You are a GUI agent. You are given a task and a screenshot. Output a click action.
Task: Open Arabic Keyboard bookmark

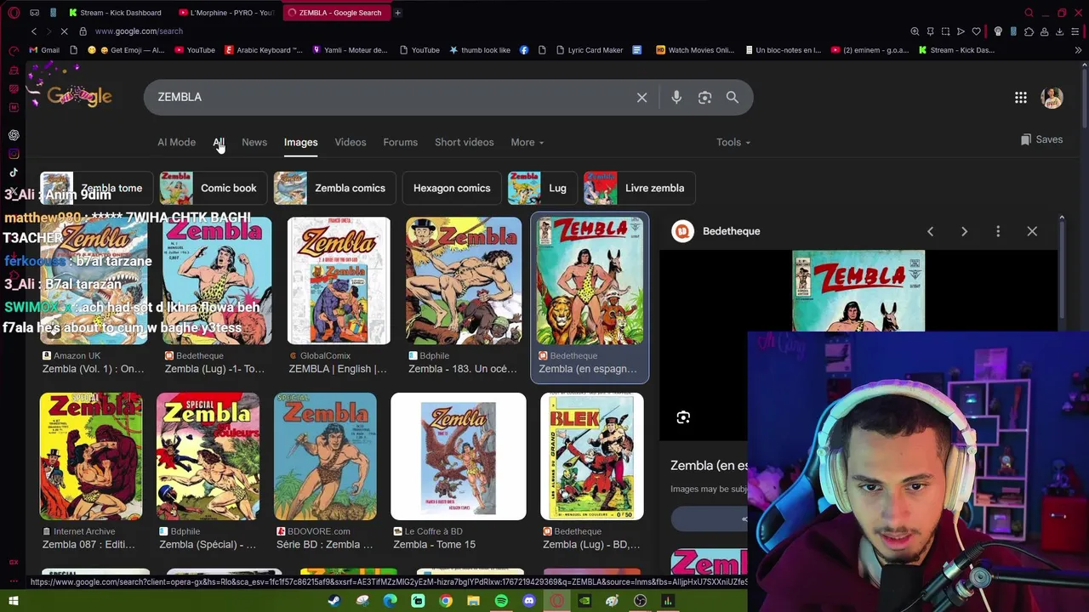pyautogui.click(x=264, y=50)
